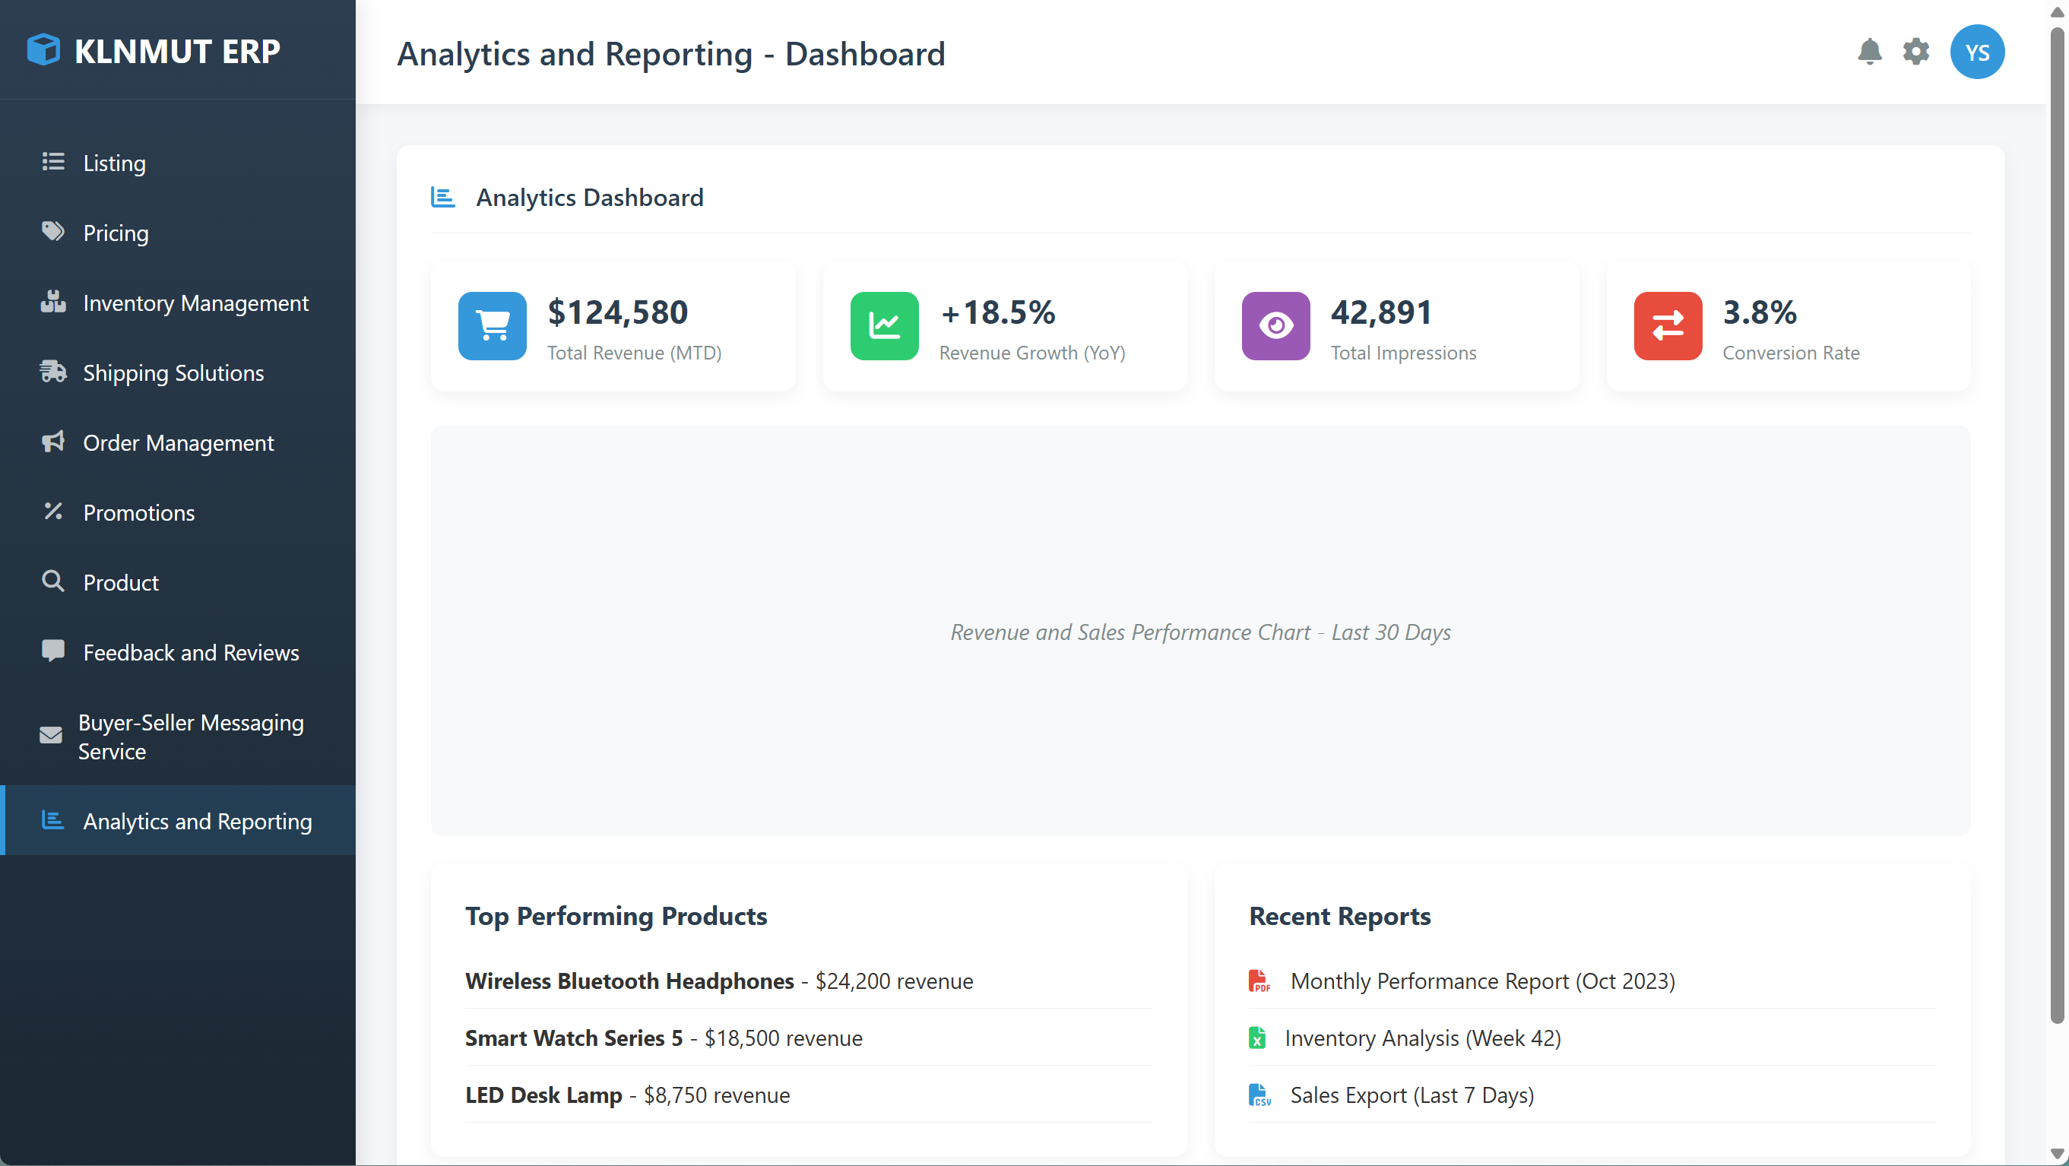Click the Revenue and Sales Performance chart area

point(1199,632)
